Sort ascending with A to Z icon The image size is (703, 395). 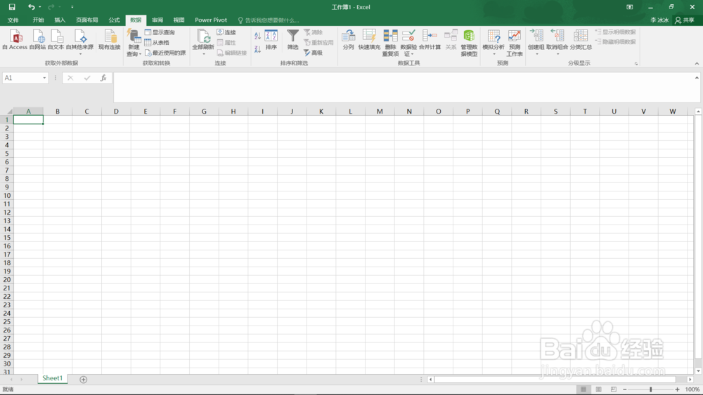coord(257,36)
